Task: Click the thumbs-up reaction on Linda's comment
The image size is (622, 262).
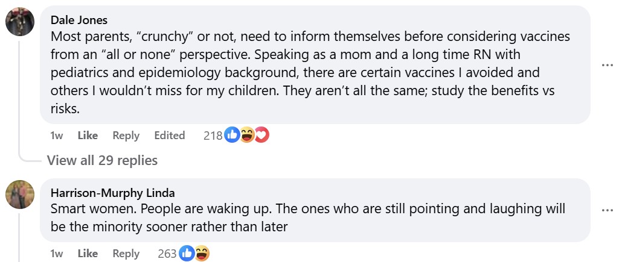Action: 187,254
